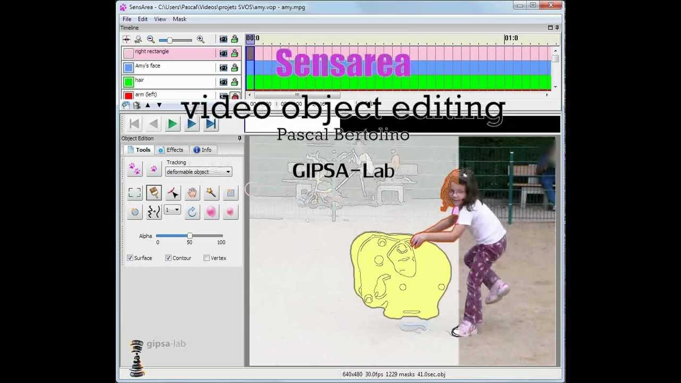681x383 pixels.
Task: Zoom in the timeline with magnifier plus
Action: point(201,39)
